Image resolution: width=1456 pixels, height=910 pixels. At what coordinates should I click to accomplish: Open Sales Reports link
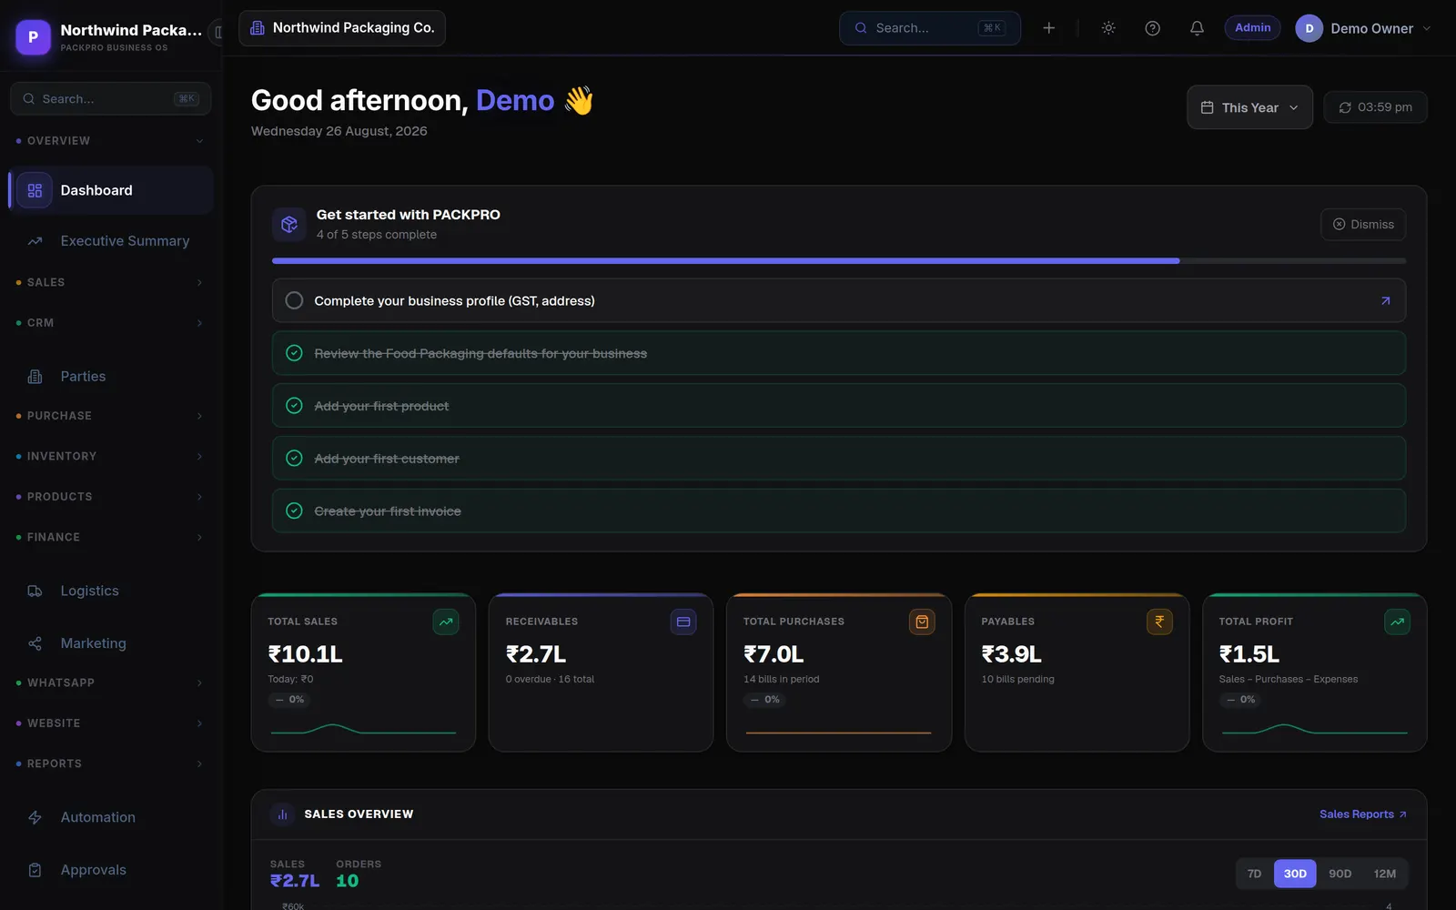point(1363,814)
